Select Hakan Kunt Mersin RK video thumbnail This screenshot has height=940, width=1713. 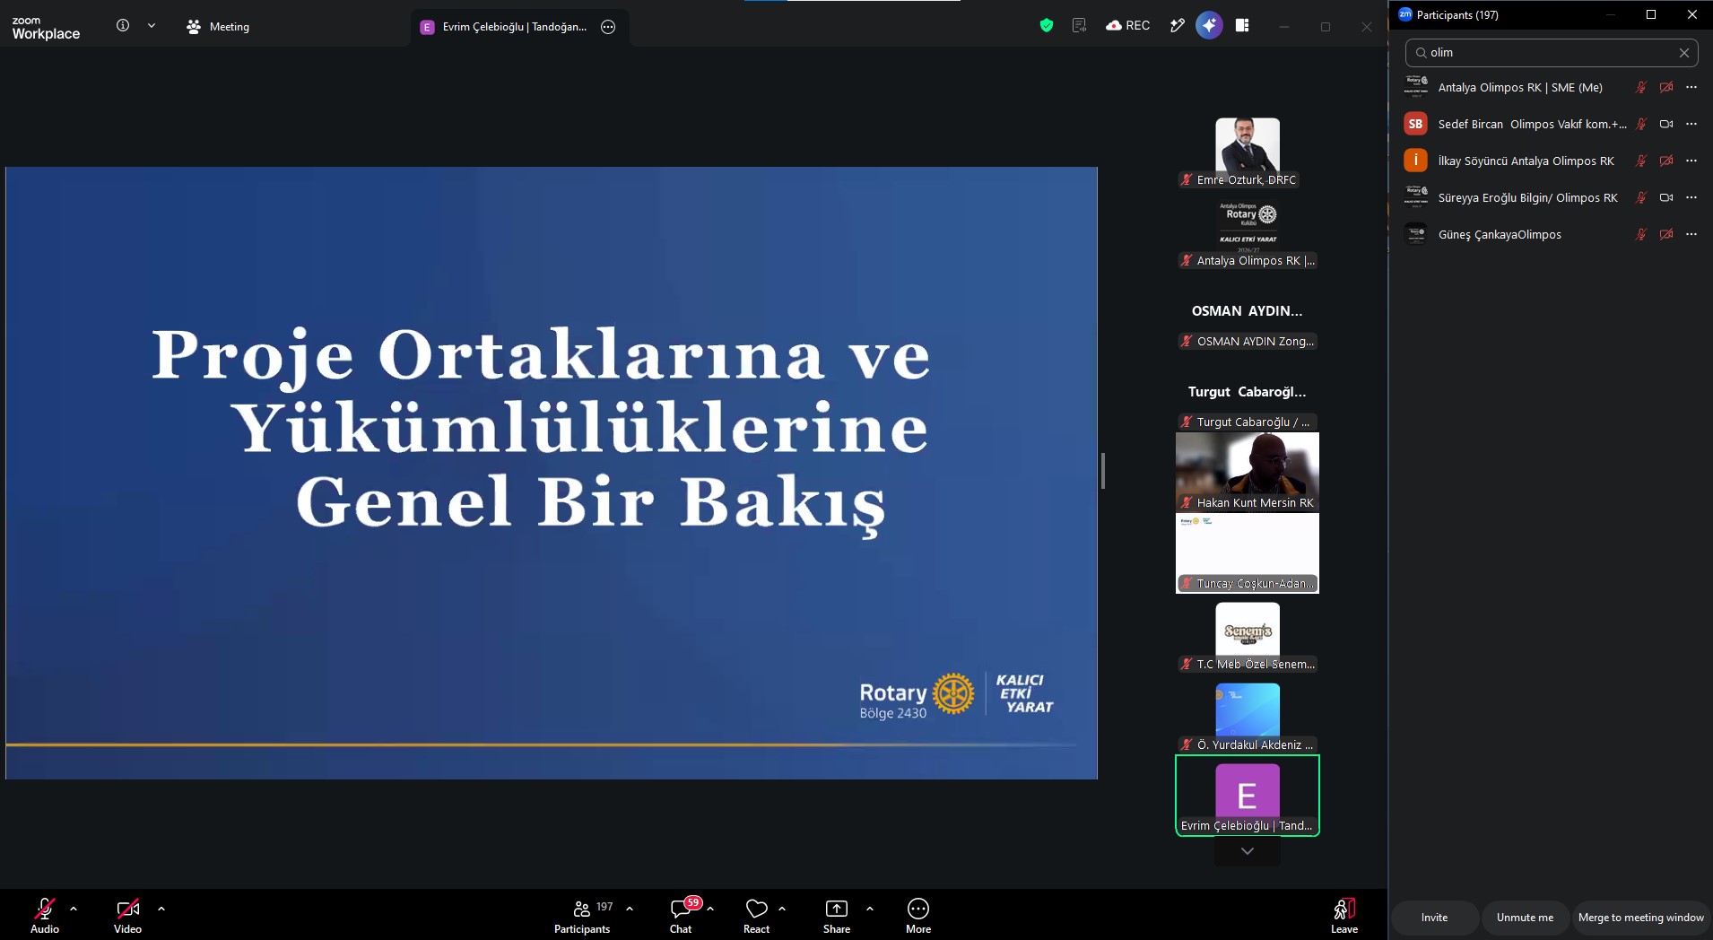pyautogui.click(x=1248, y=472)
